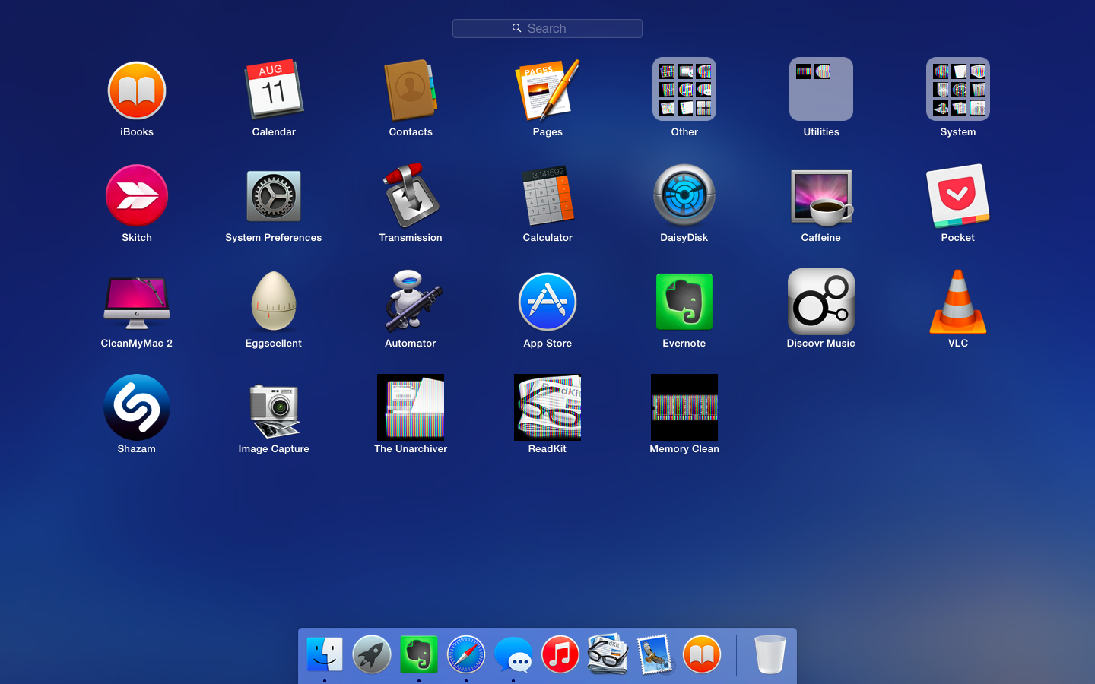Launch Skitch app
Image resolution: width=1095 pixels, height=684 pixels.
(x=137, y=195)
